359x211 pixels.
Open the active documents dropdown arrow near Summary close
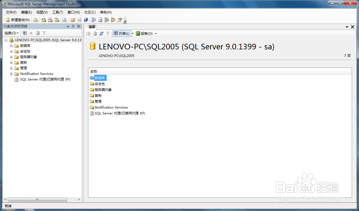tap(347, 27)
